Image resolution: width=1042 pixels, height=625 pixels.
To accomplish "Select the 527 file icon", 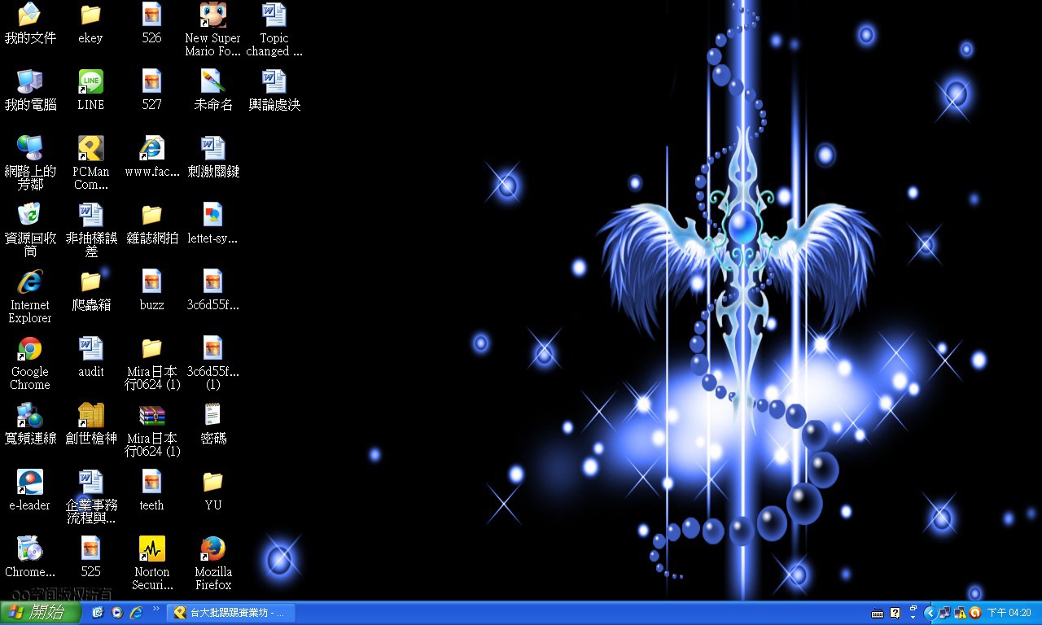I will click(152, 81).
